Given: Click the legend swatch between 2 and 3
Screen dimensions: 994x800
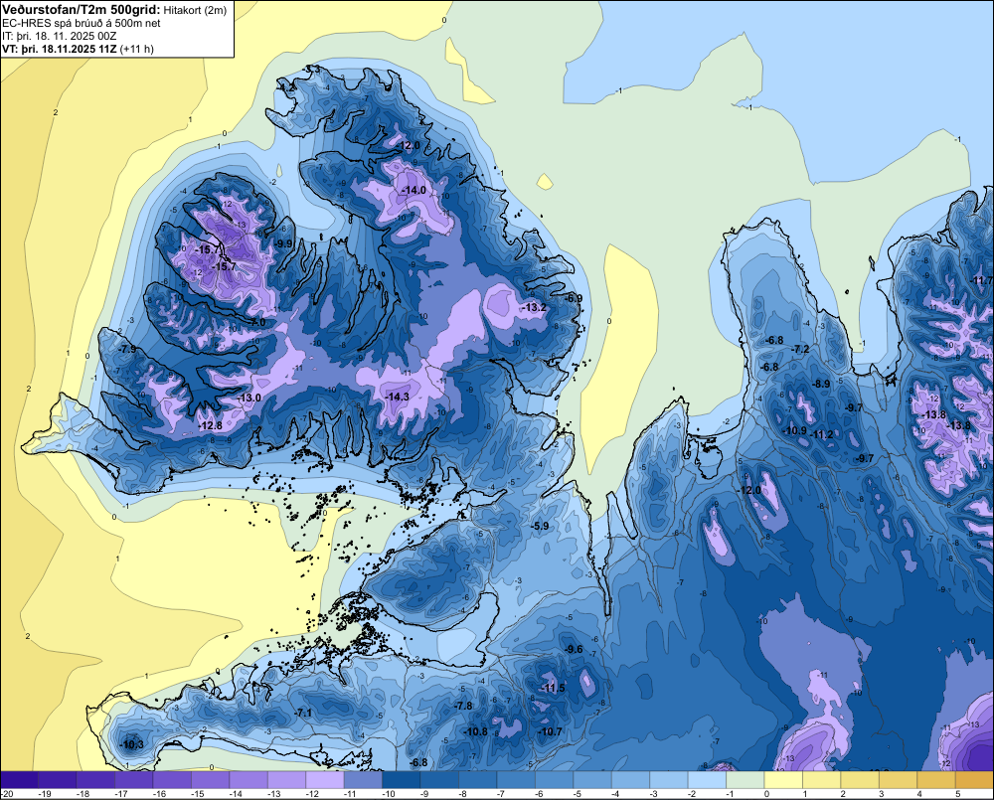Looking at the screenshot, I should [x=860, y=779].
